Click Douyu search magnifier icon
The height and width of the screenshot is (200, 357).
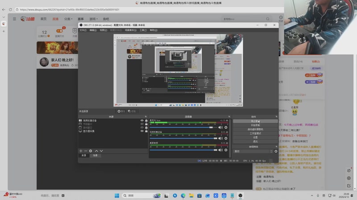pyautogui.click(x=268, y=19)
